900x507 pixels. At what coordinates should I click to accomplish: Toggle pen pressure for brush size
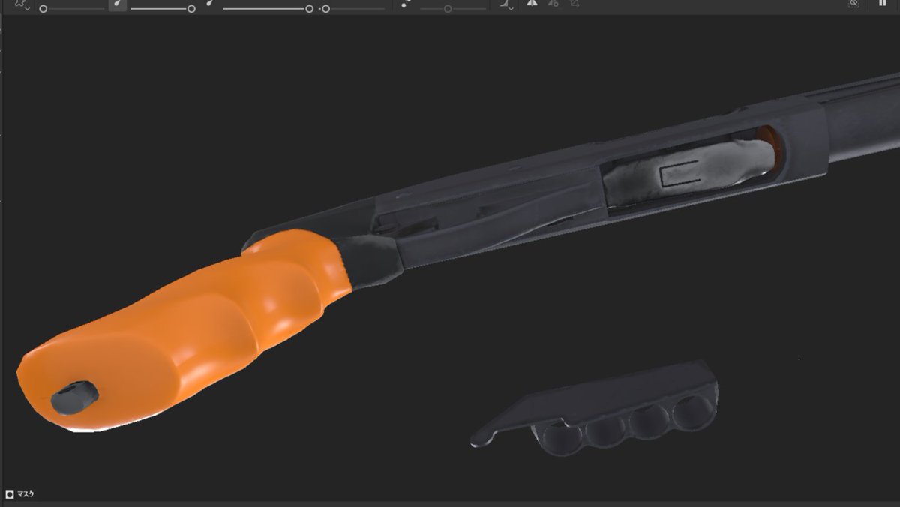(117, 4)
